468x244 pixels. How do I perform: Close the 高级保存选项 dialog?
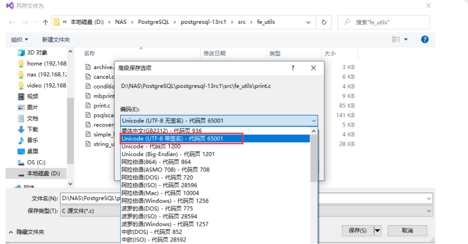tap(313, 68)
